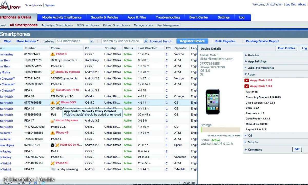Click Cisco AnyConnect 2.5.4049 in the Apps list
This screenshot has height=185, width=308.
[x=263, y=97]
